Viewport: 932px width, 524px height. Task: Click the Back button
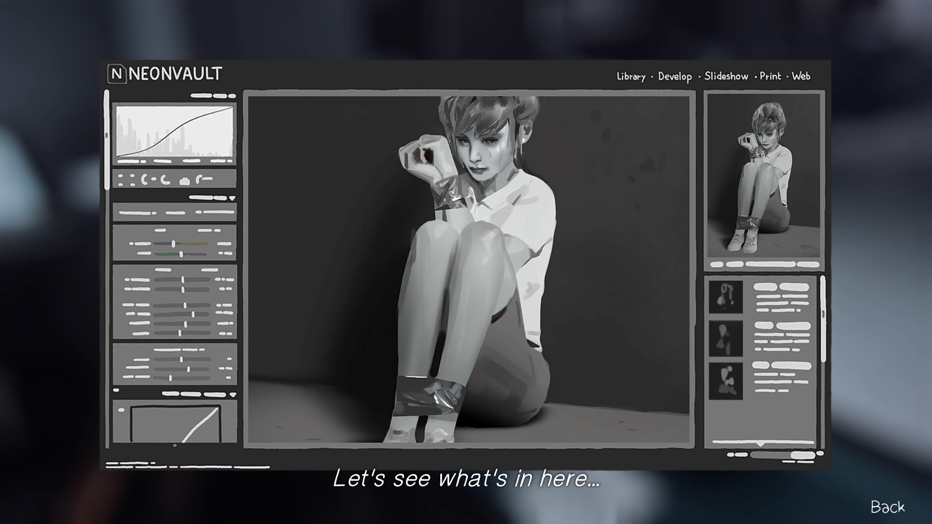tap(887, 507)
